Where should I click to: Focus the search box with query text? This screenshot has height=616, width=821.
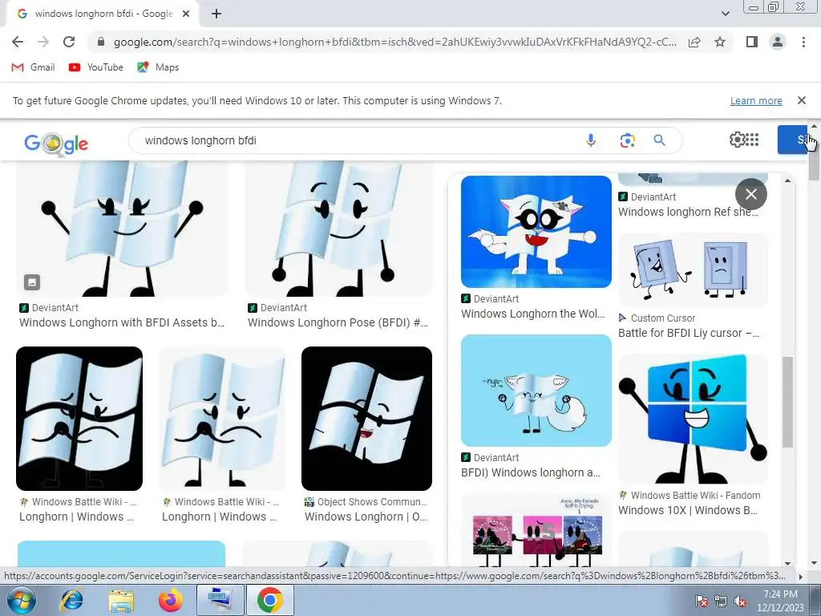356,140
